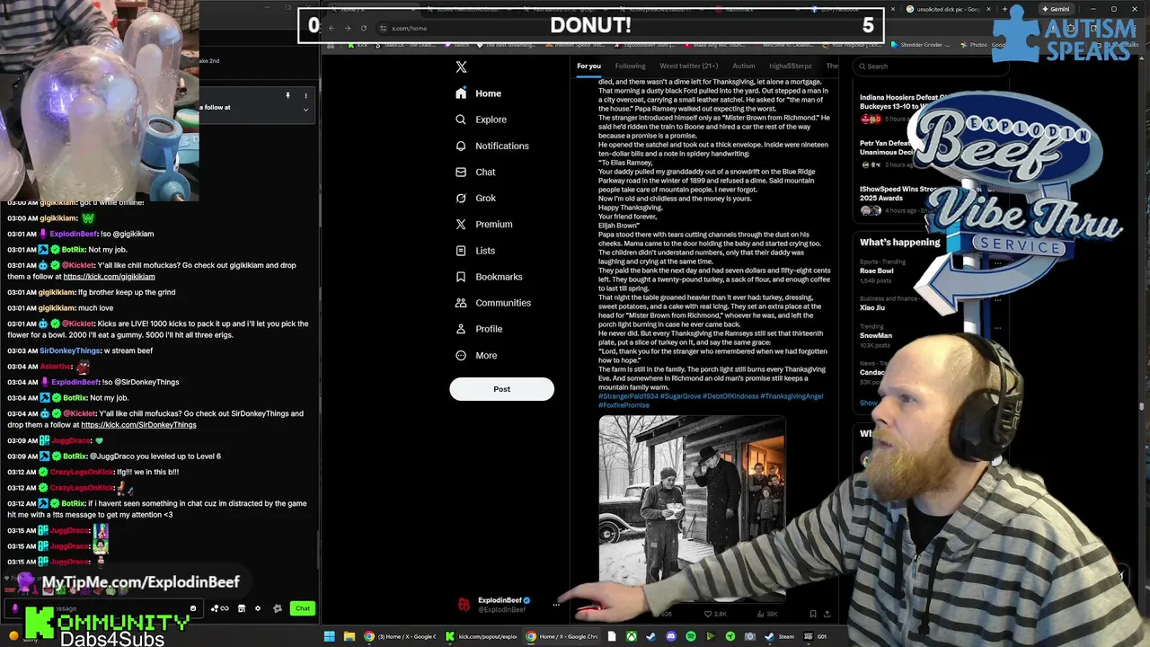The width and height of the screenshot is (1150, 647).
Task: Open the #SugarGrove hashtag
Action: coord(680,396)
